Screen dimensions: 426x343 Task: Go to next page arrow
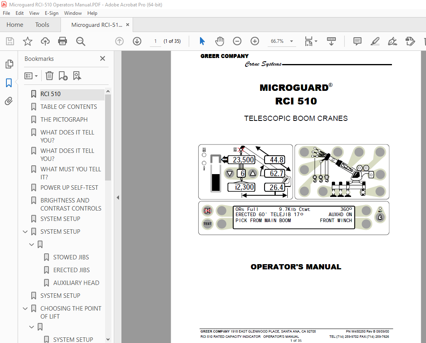[137, 41]
